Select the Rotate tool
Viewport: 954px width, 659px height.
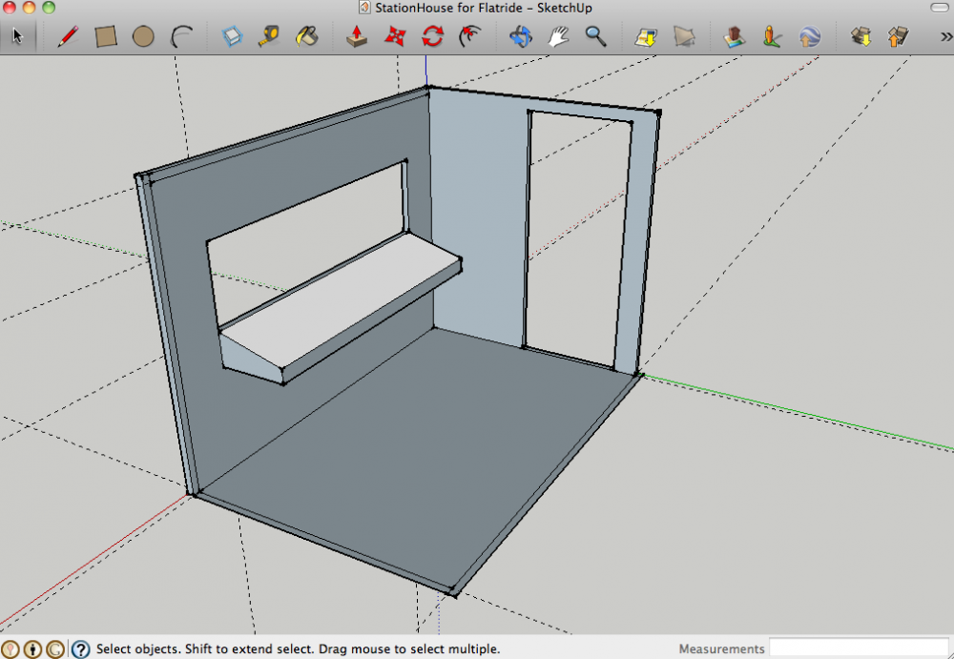pyautogui.click(x=432, y=37)
